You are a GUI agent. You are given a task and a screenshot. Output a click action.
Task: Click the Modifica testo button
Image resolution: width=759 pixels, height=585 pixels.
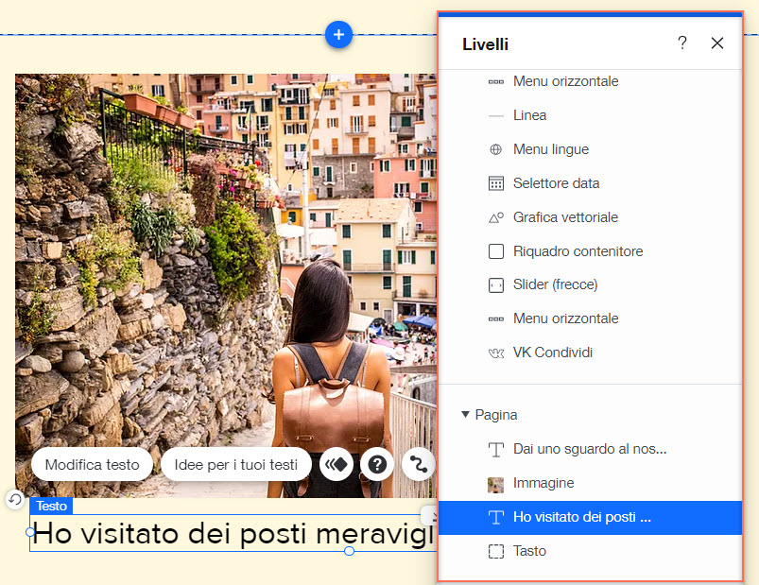[92, 465]
